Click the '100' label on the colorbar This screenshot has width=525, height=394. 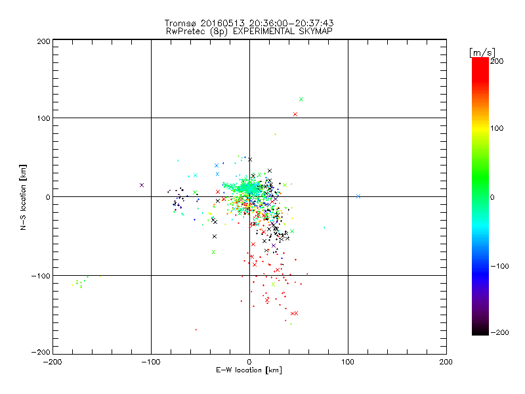(x=497, y=128)
